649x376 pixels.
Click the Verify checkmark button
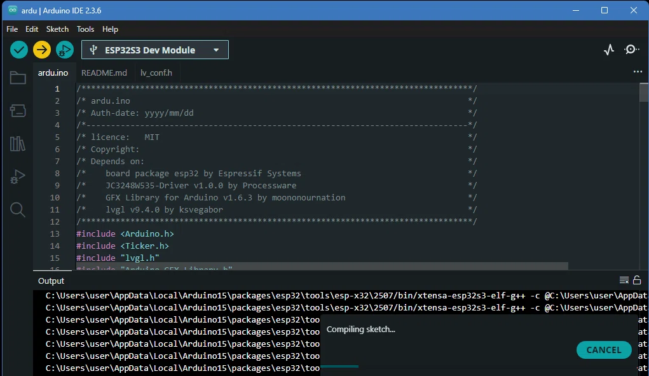[18, 50]
